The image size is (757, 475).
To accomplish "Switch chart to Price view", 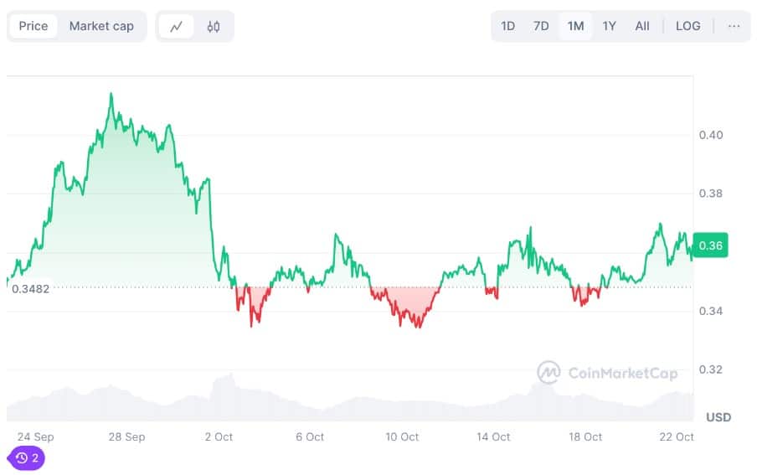I will (x=33, y=26).
